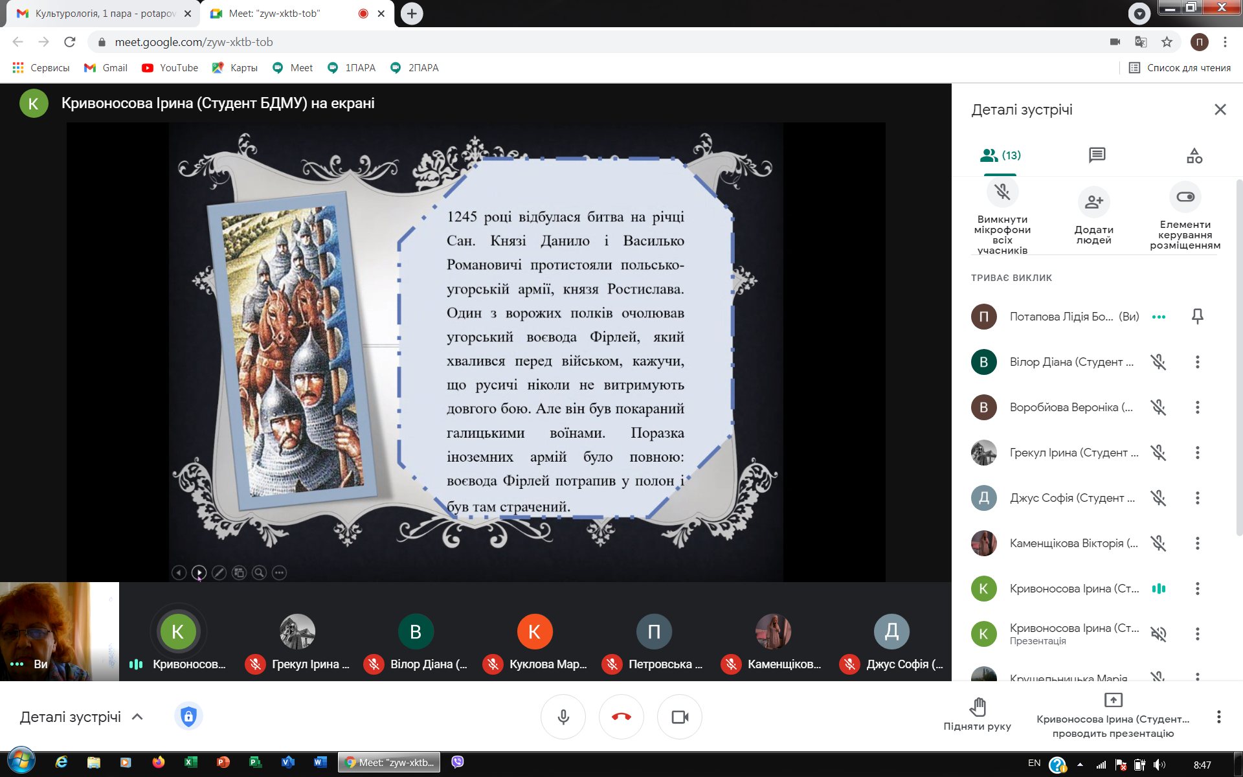Open the 1ПАРА bookmark

352,68
